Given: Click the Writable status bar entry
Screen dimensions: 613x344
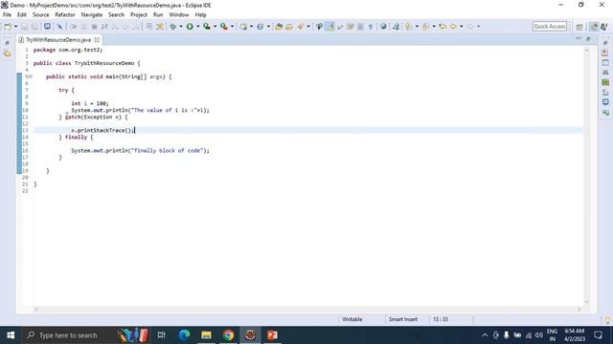Looking at the screenshot, I should click(x=352, y=319).
